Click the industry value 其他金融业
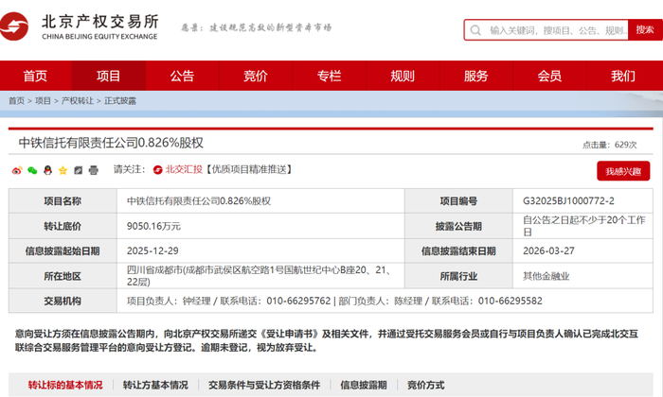Viewport: 663px width, 397px height. [546, 276]
